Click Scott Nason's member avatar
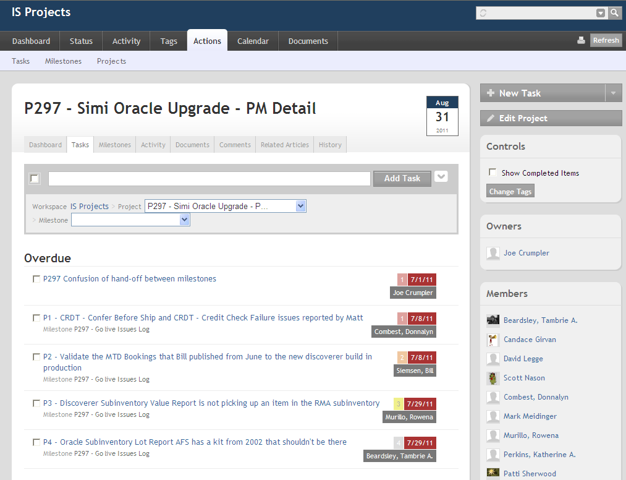The image size is (626, 480). [x=493, y=378]
